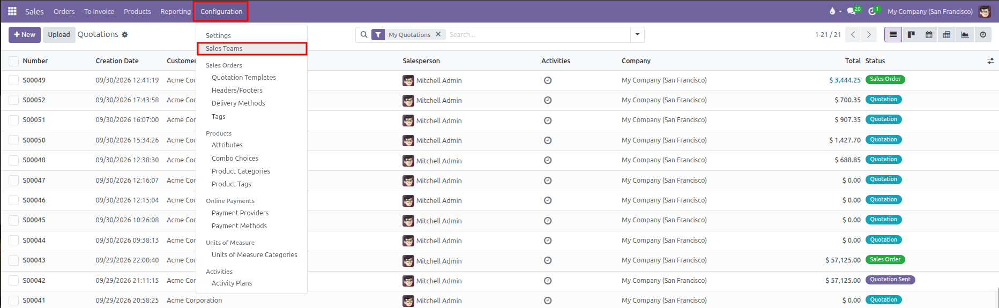
Task: Open the activities clock icon in the top bar
Action: click(873, 11)
